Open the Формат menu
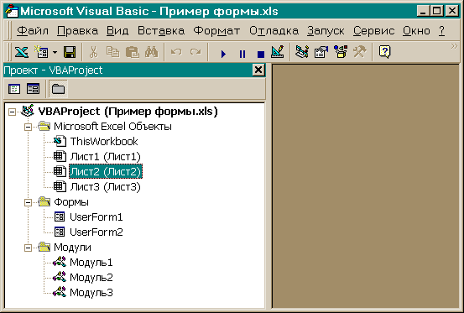The image size is (464, 313). point(216,31)
